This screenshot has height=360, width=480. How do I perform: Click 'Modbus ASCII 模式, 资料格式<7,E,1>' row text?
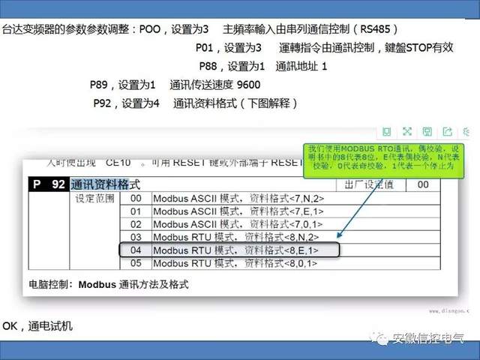(238, 211)
